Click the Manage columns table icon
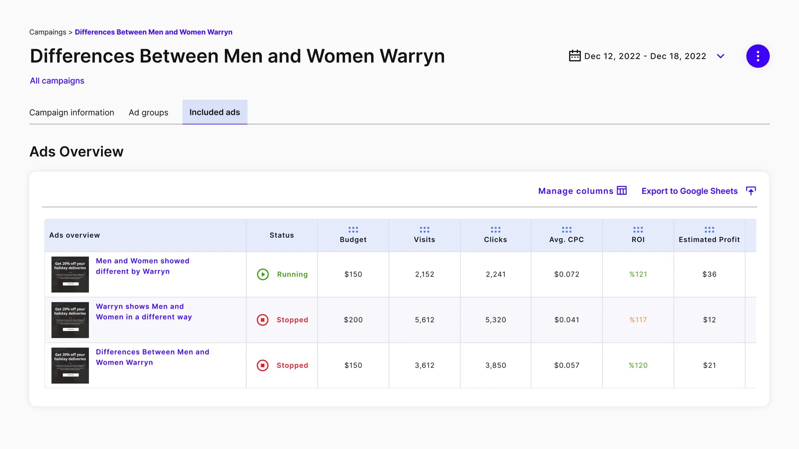799x449 pixels. click(622, 191)
